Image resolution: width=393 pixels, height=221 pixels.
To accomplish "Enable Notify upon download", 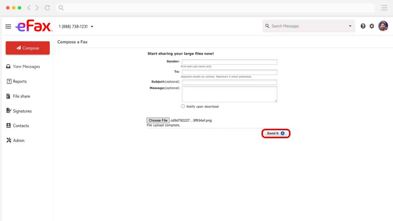I will pyautogui.click(x=183, y=106).
